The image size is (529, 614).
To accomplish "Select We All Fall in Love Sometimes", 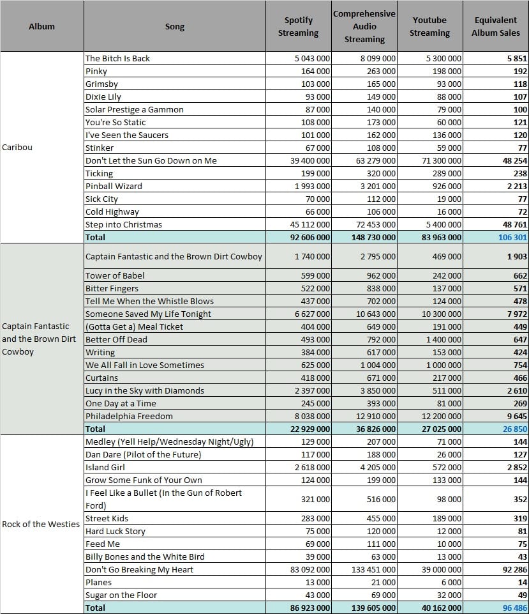I will (x=175, y=365).
